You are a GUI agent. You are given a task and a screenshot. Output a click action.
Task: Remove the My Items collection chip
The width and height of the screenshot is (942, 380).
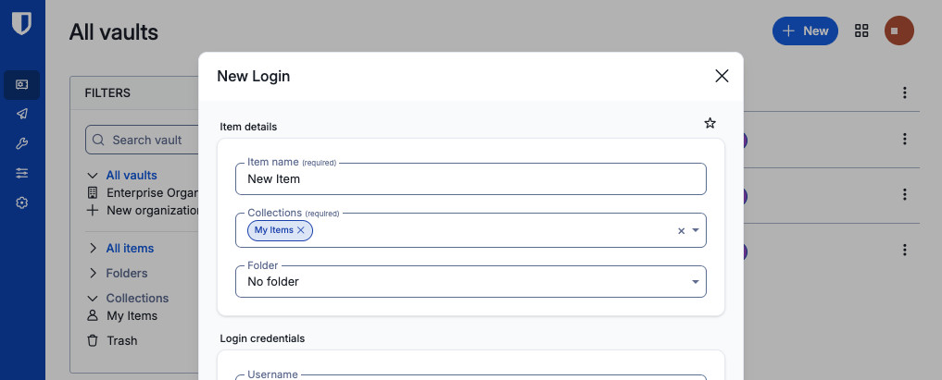(x=301, y=230)
